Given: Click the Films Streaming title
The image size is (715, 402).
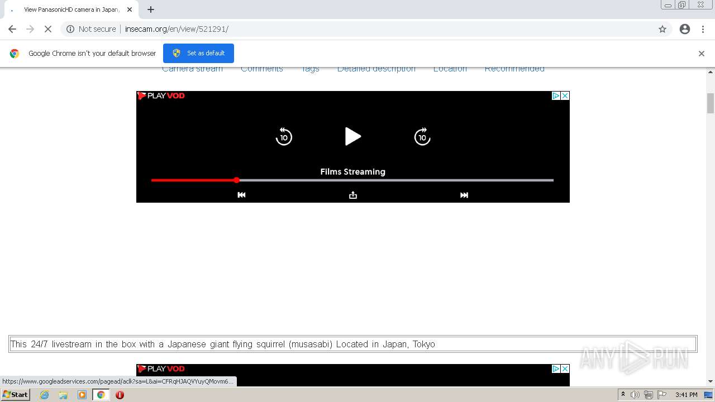Looking at the screenshot, I should 352,171.
